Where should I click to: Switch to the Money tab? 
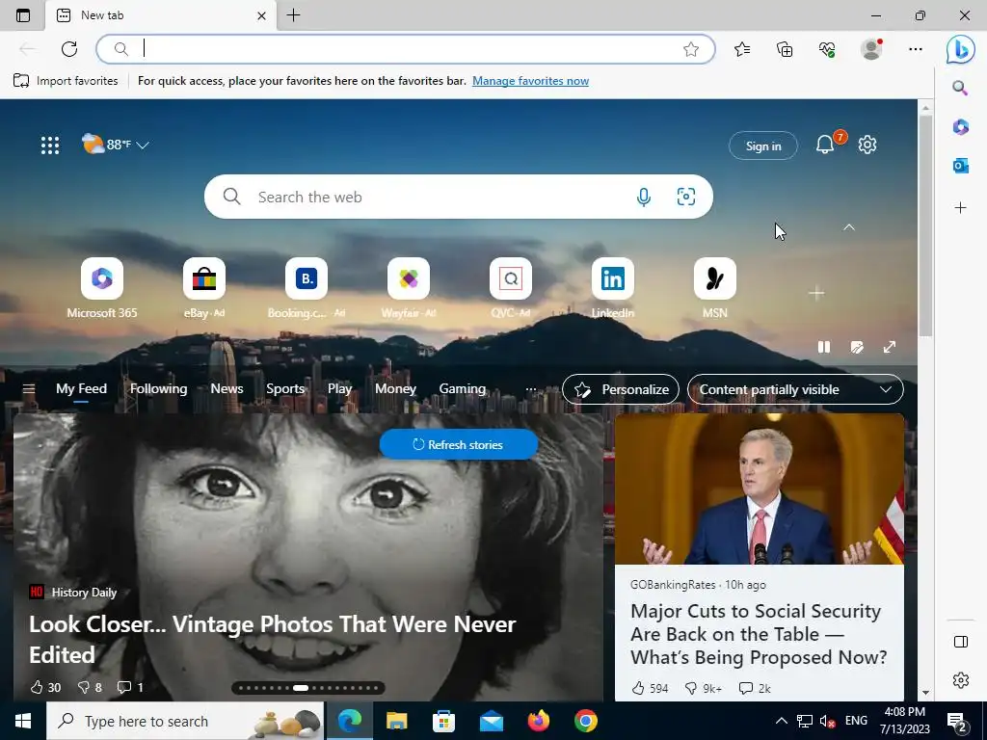(x=395, y=389)
